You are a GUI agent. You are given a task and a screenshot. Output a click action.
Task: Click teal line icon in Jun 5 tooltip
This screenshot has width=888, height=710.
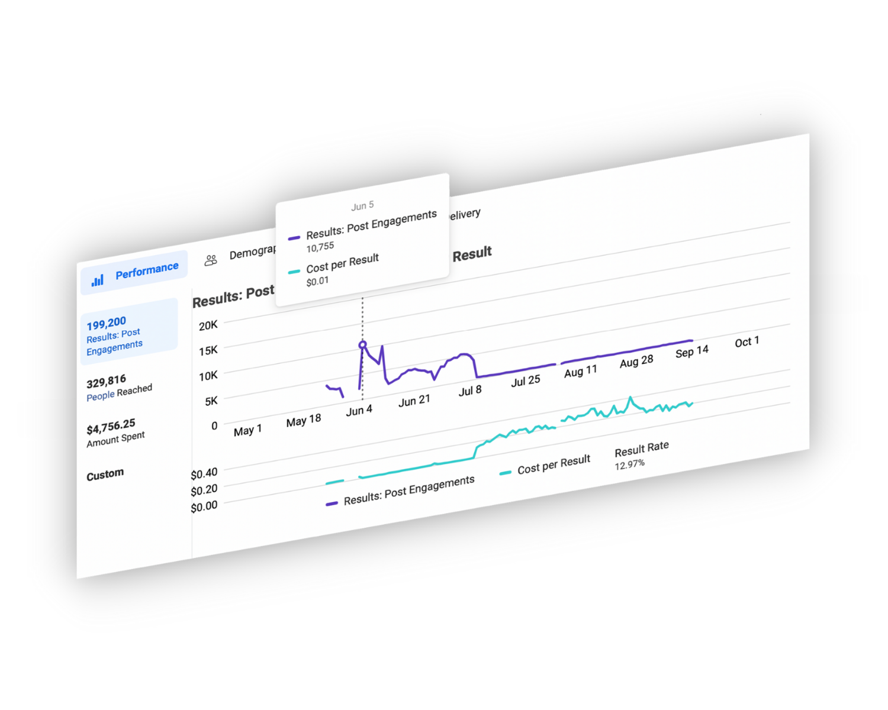294,272
